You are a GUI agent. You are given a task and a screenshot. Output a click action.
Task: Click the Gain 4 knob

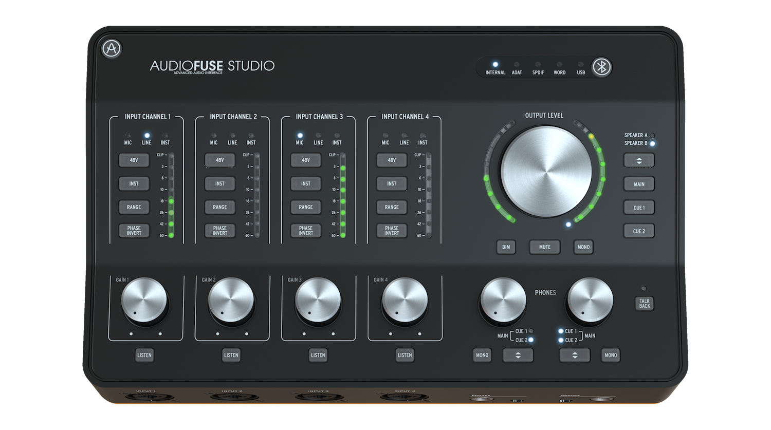click(x=405, y=301)
